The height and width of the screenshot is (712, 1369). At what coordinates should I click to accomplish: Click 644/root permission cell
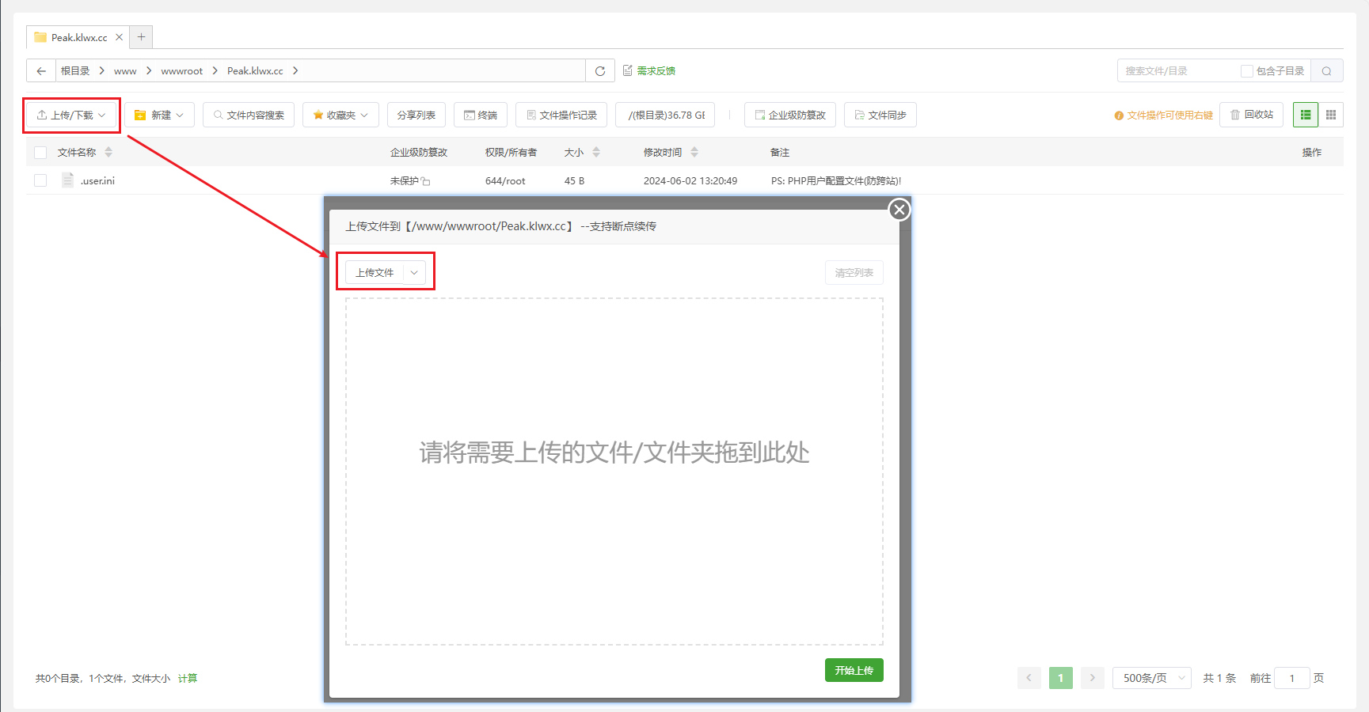tap(505, 180)
